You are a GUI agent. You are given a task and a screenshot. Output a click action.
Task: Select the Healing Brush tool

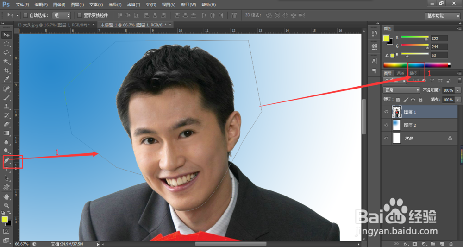[x=6, y=89]
